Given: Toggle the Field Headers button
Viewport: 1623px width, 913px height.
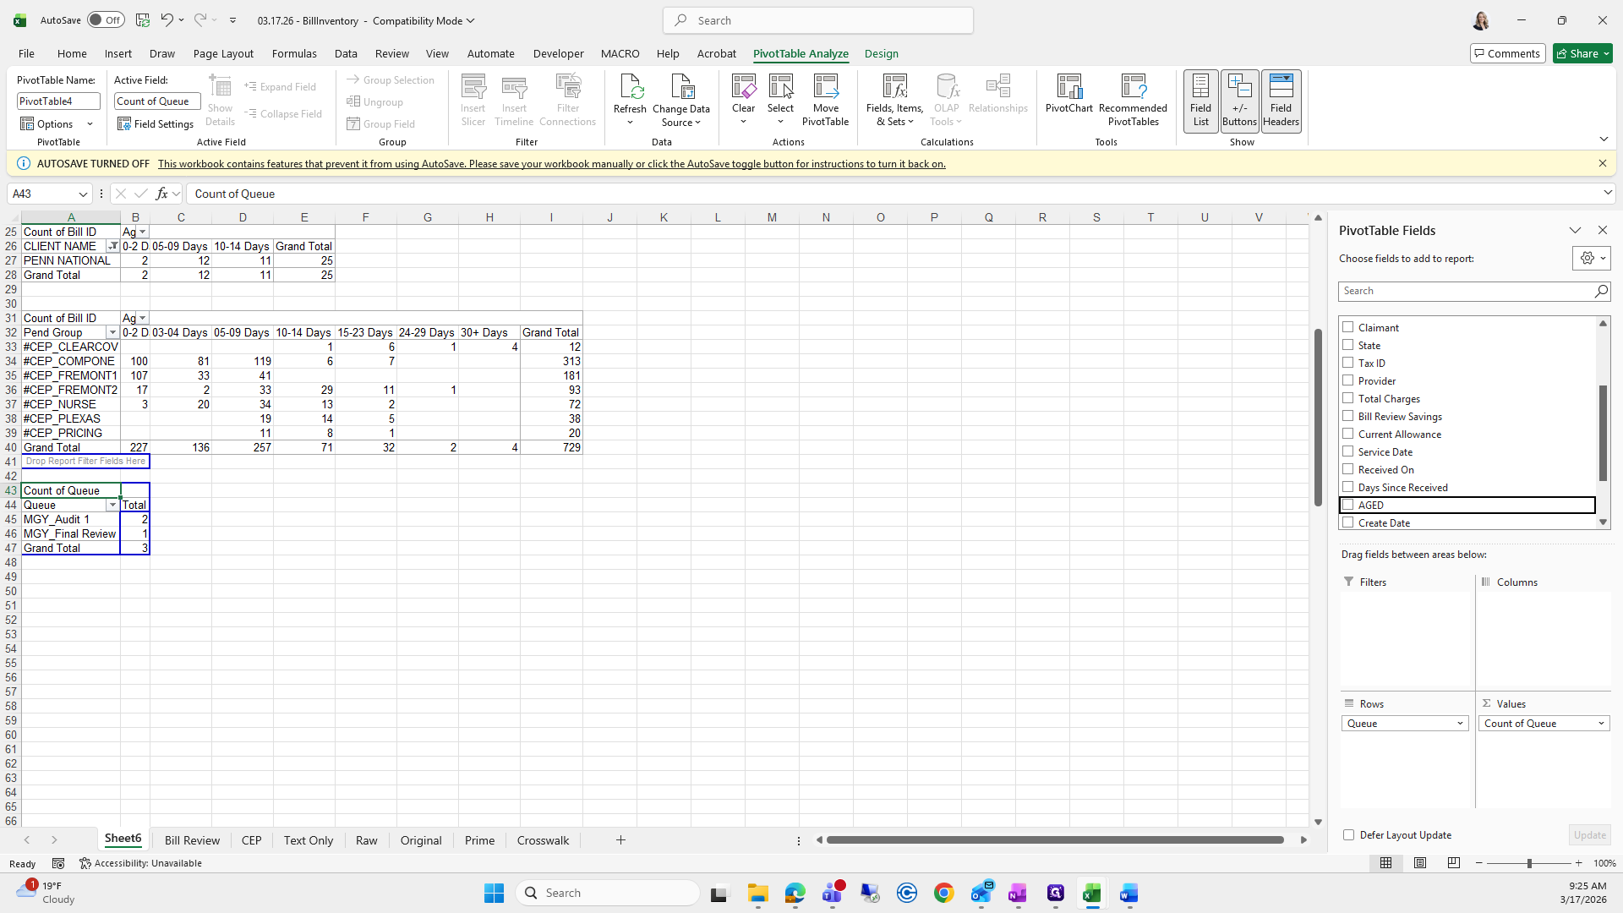Looking at the screenshot, I should (x=1281, y=101).
